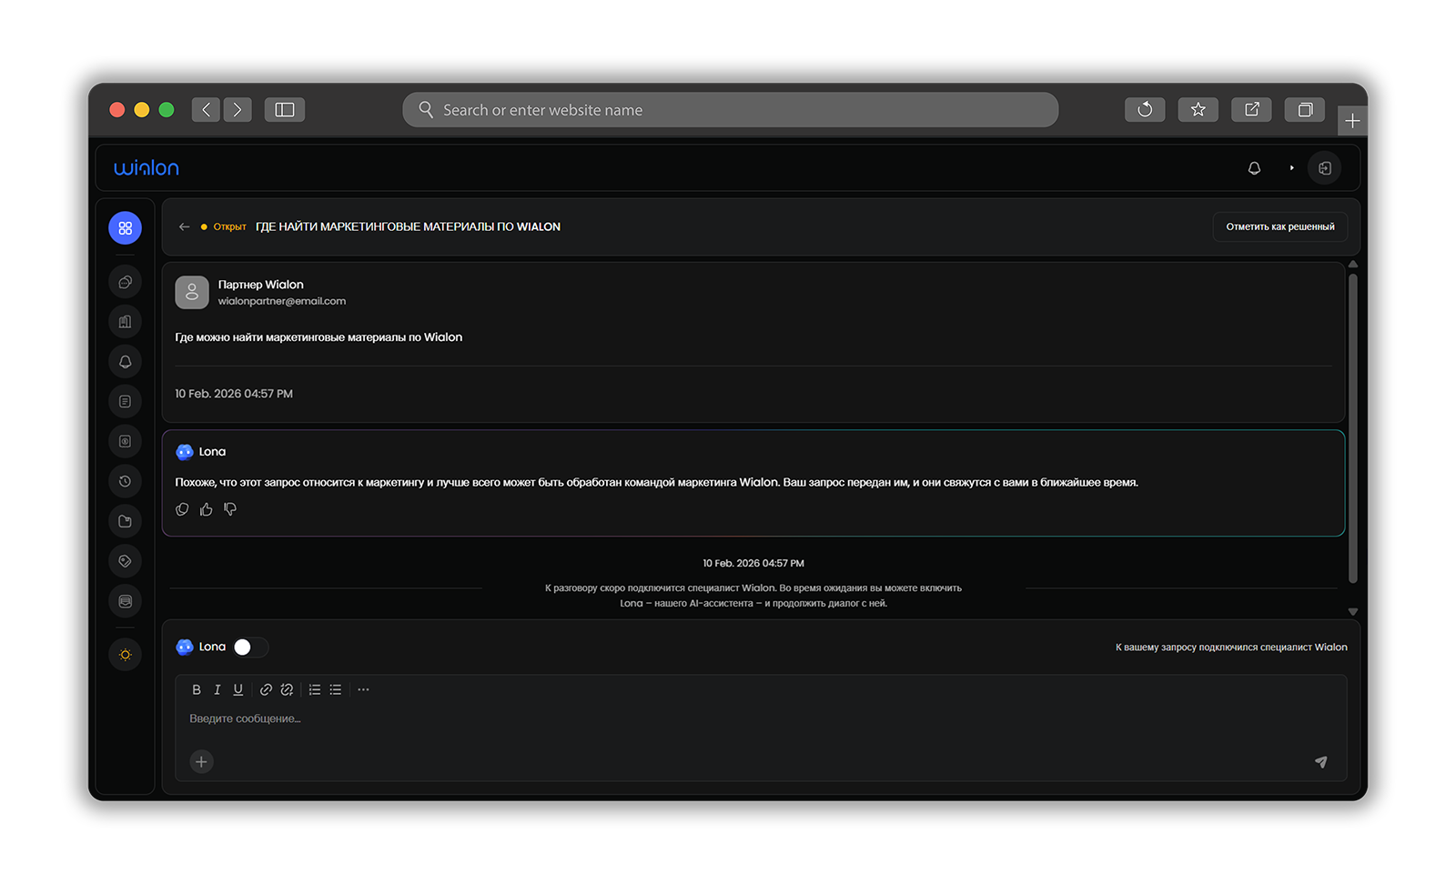Insert a link using the link icon
Screen dimensions: 1456x884
point(266,689)
